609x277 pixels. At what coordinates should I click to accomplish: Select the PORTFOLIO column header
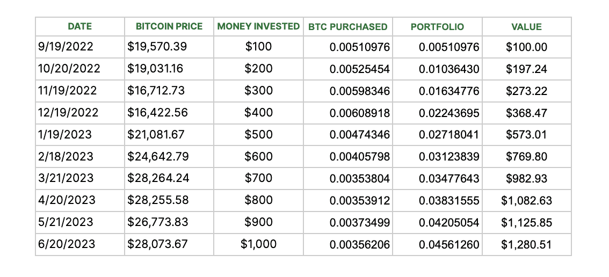coord(437,26)
